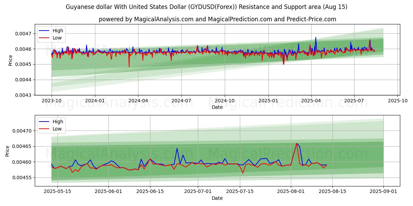Screen dimensions: 413x206
Task: Click the 0.0047 y-axis label in top chart
Action: [x=23, y=34]
